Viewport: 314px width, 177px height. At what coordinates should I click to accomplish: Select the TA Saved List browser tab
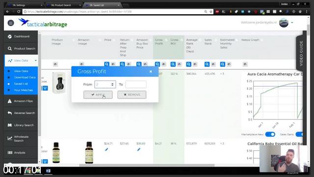(x=102, y=5)
